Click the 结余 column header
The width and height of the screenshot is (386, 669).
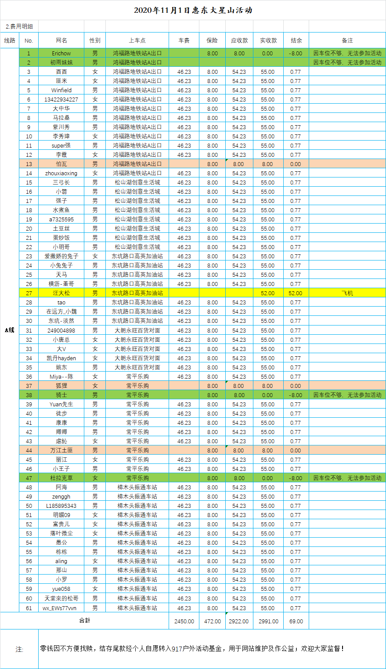[x=296, y=40]
